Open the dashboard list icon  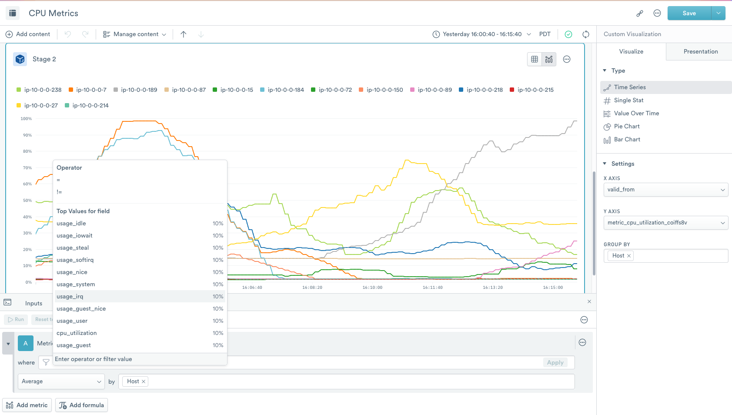tap(13, 13)
